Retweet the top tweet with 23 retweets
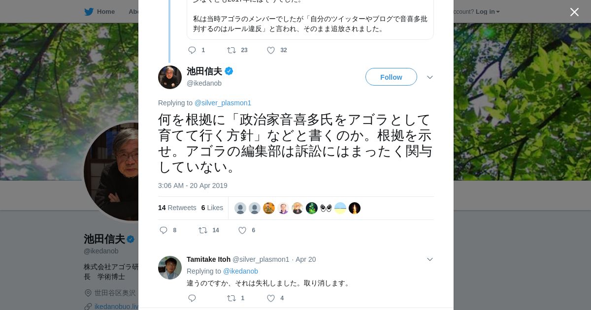 click(x=231, y=50)
